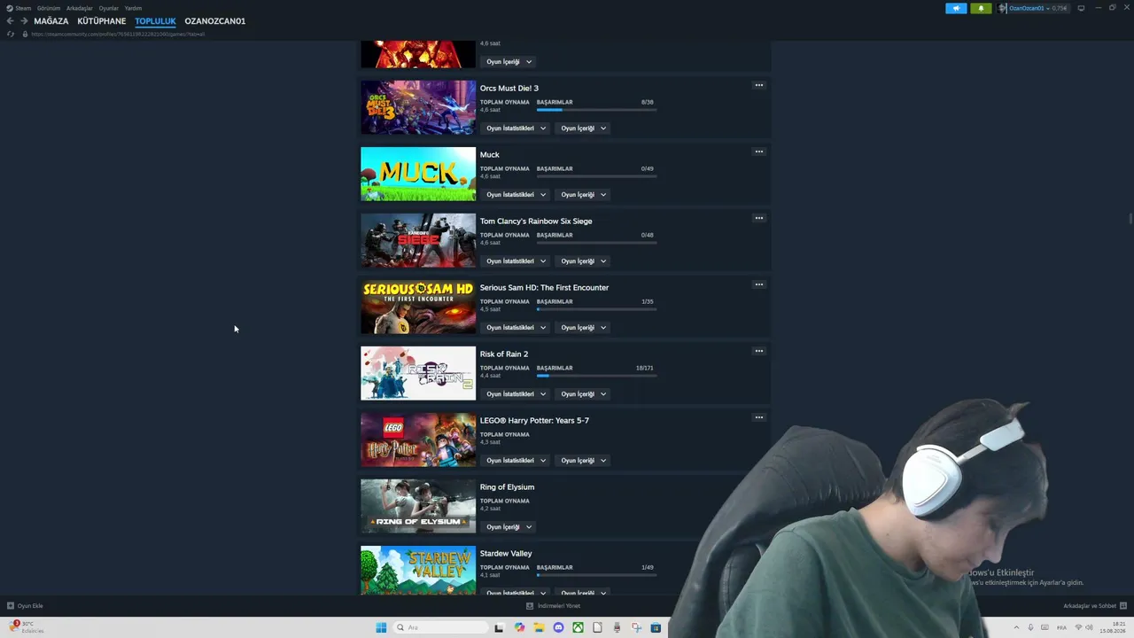Click Orcs Must Die! 3 achievements progress bar
The image size is (1134, 638).
[x=596, y=110]
